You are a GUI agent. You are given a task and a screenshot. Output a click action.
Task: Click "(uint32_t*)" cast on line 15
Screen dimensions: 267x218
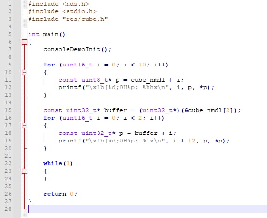159,110
